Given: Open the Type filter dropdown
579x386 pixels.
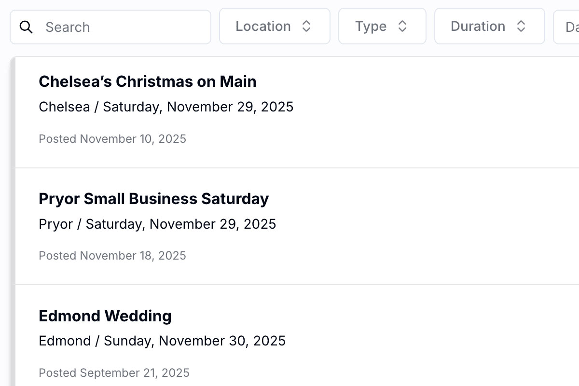Looking at the screenshot, I should coord(382,26).
